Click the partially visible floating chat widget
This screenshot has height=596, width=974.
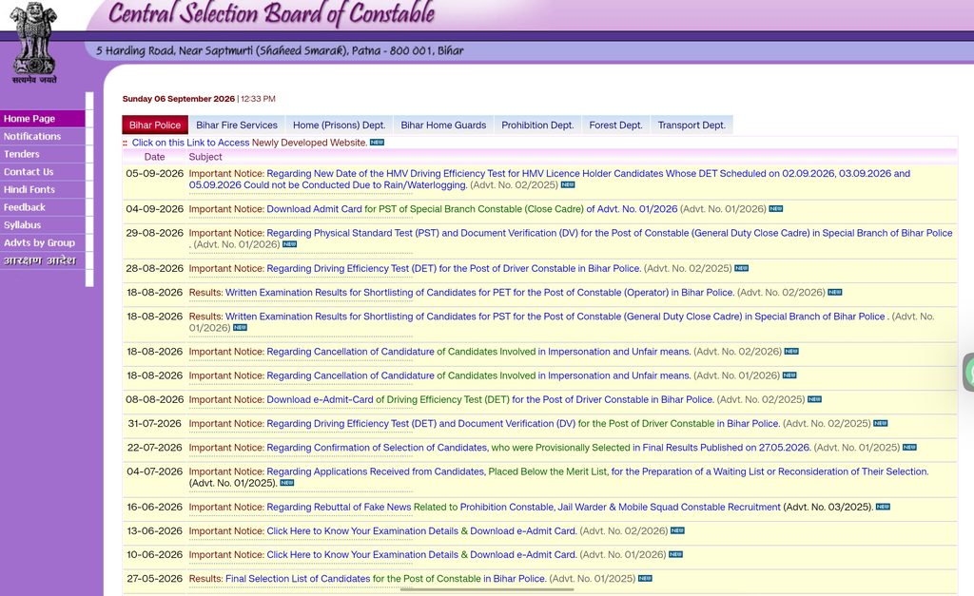tap(968, 372)
